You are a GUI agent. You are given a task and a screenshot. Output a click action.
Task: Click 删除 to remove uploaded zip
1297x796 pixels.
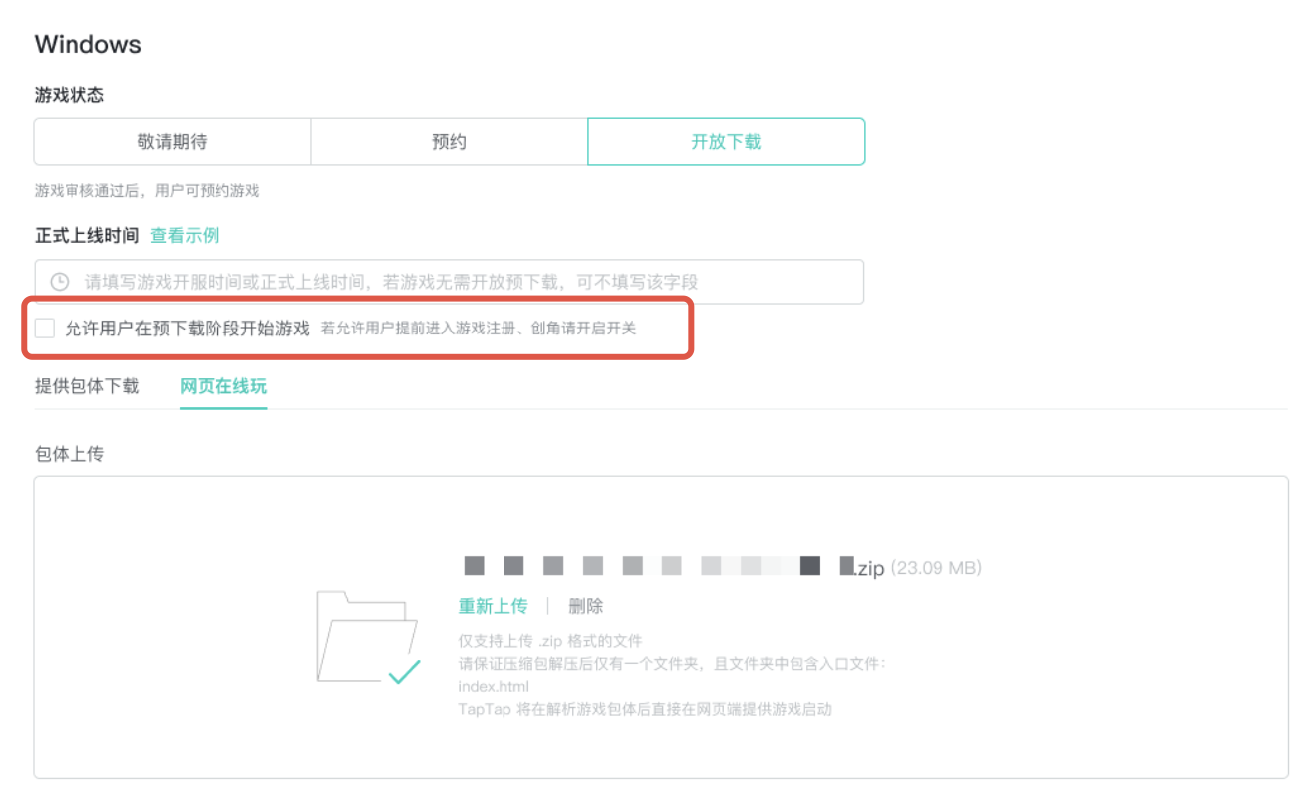585,606
